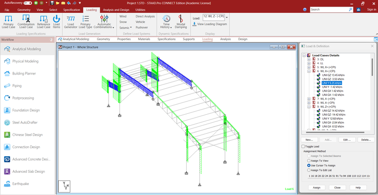Click the Search input field
The height and width of the screenshot is (195, 378).
click(x=329, y=9)
